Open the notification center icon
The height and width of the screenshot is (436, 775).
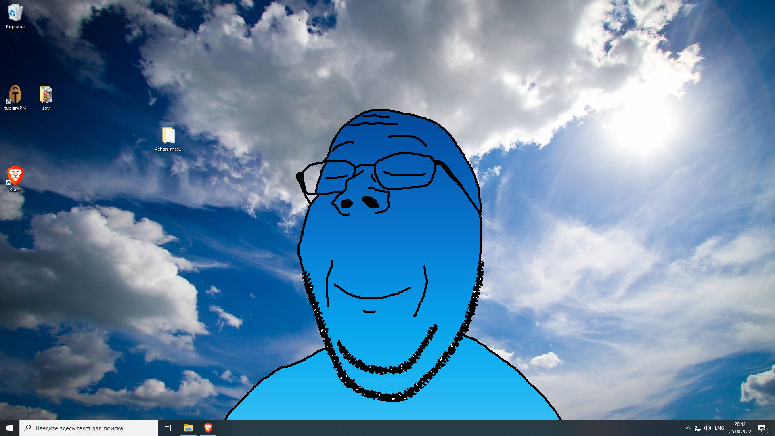762,428
